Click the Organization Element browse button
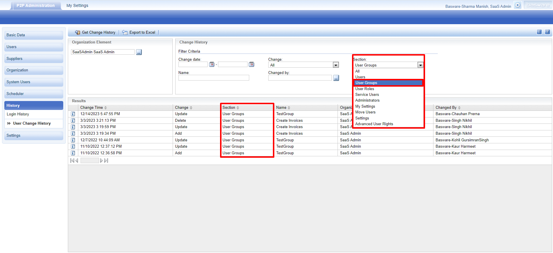Screen dimensions: 553x253 139,52
